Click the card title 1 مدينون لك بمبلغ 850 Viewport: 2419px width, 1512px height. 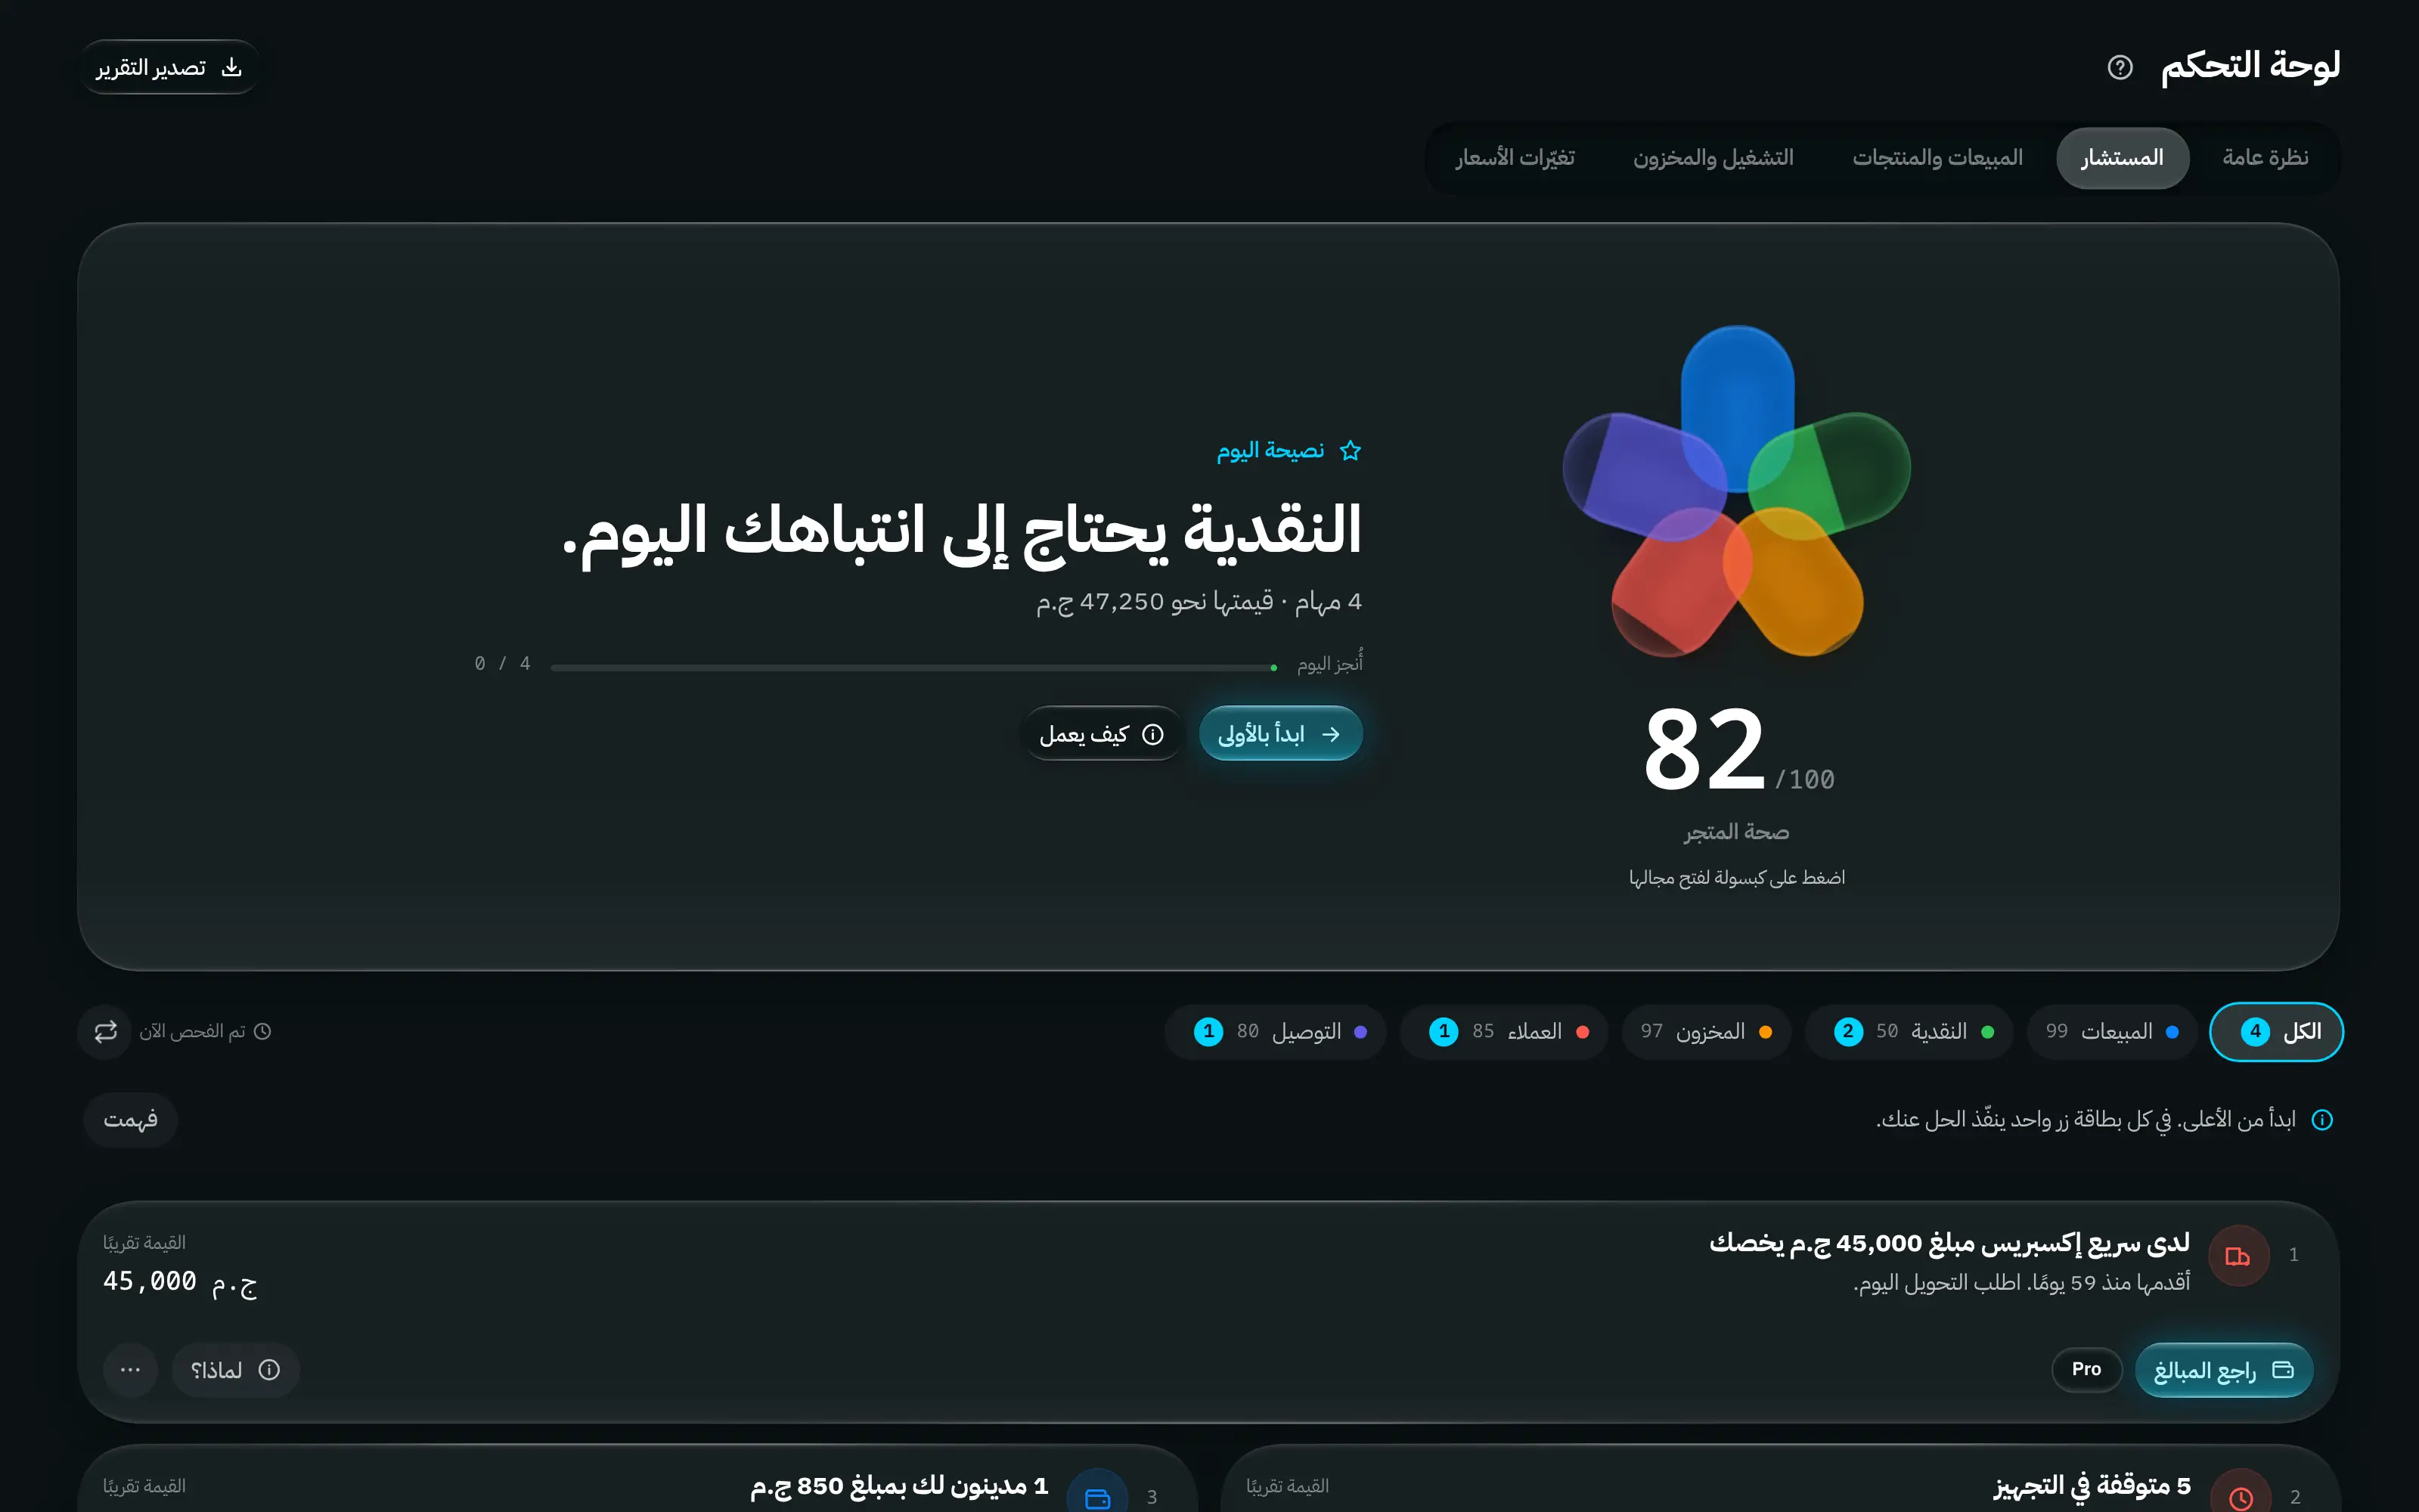tap(899, 1486)
